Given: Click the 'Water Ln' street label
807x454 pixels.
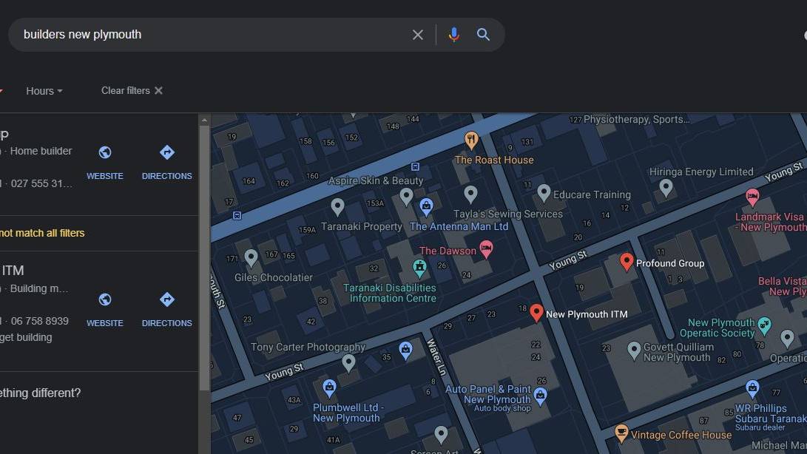Looking at the screenshot, I should (436, 357).
